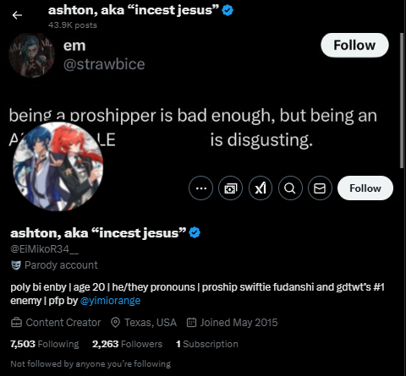Open the three-dot more options menu
Image resolution: width=406 pixels, height=376 pixels.
pos(200,188)
